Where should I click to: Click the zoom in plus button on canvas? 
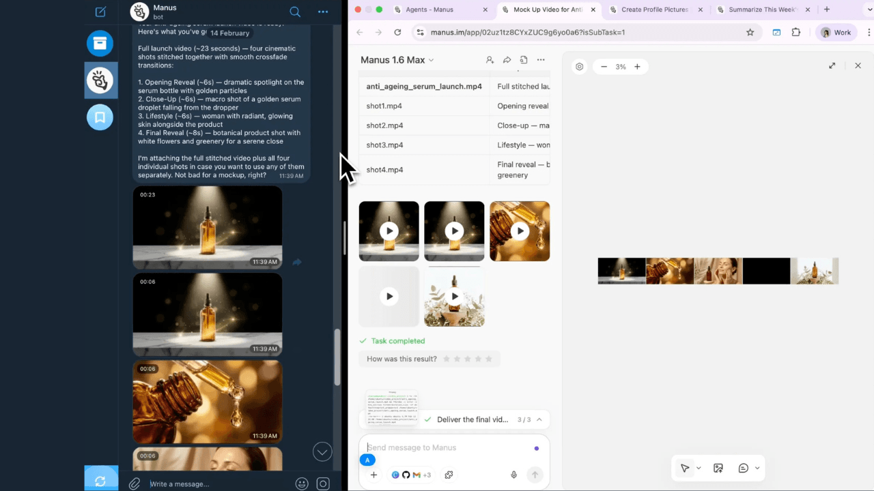(x=637, y=67)
